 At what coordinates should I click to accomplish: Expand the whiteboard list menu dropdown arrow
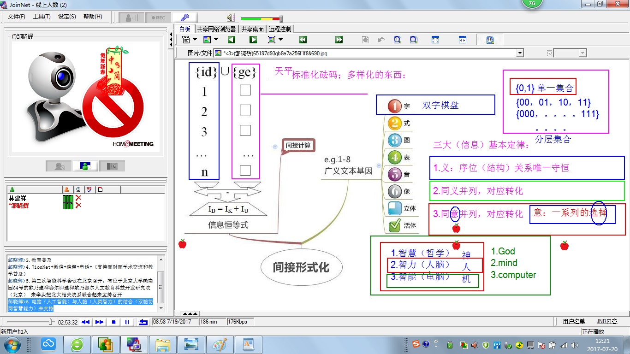tap(195, 40)
